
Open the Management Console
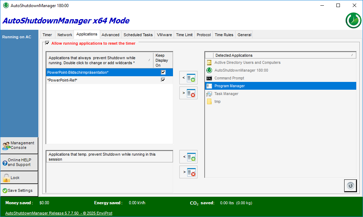coord(19,145)
